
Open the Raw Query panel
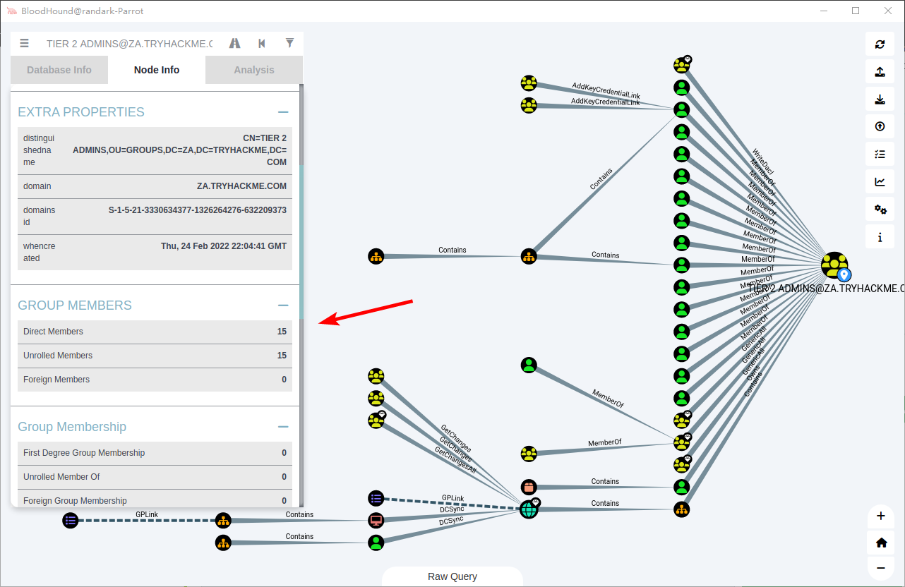(x=452, y=576)
